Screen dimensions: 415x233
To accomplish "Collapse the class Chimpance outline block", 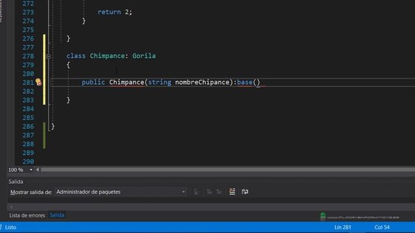I will click(x=48, y=56).
